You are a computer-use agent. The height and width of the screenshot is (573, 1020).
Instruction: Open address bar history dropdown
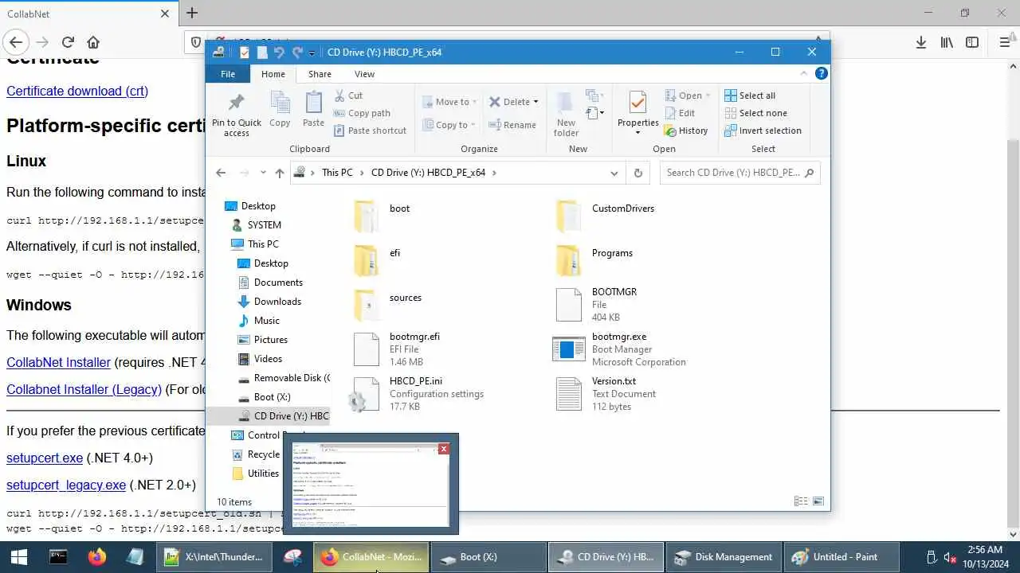(x=614, y=173)
